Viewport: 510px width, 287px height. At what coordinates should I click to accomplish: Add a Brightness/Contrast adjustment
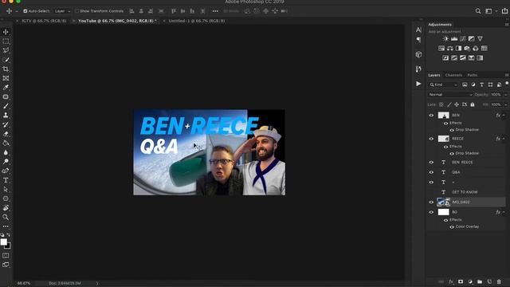click(x=445, y=39)
